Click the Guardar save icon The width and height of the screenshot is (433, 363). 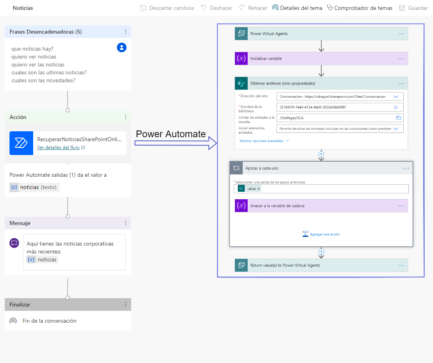pyautogui.click(x=402, y=8)
